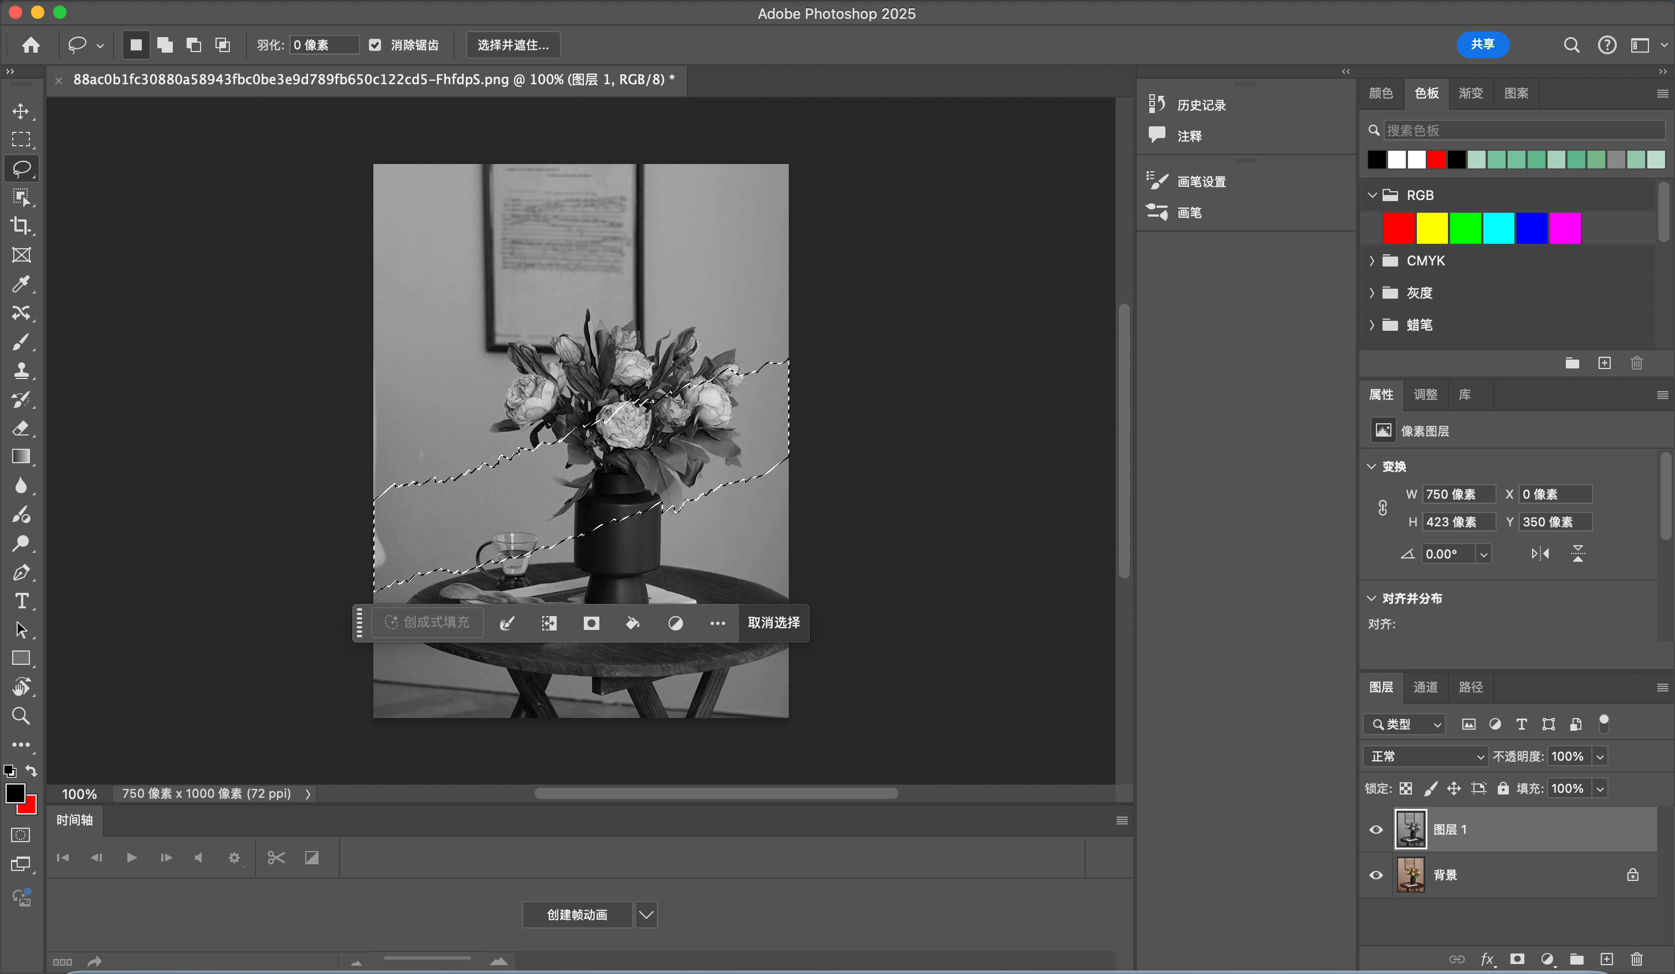
Task: Pick the yellow RGB swatch
Action: (1432, 228)
